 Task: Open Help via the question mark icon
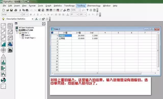87,10
